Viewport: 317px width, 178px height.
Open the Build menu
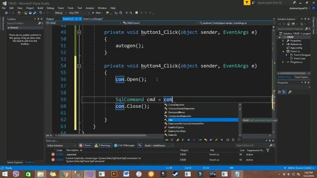click(40, 8)
